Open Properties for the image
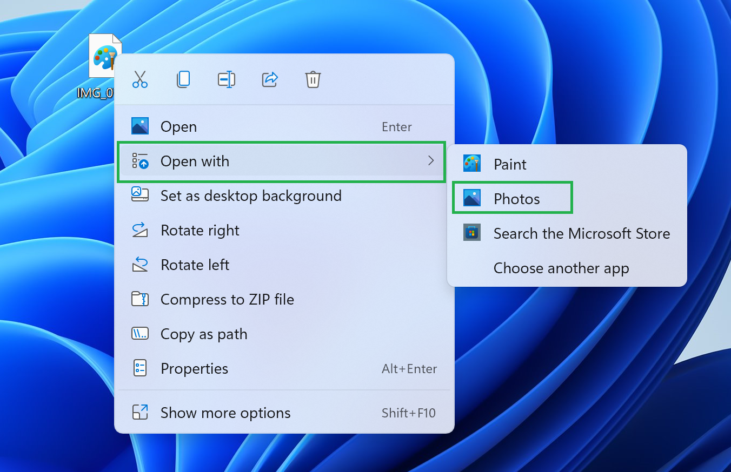 coord(194,368)
